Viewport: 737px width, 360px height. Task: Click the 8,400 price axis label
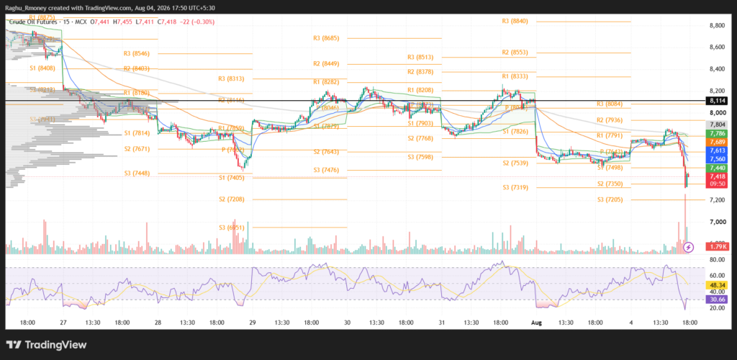click(717, 70)
